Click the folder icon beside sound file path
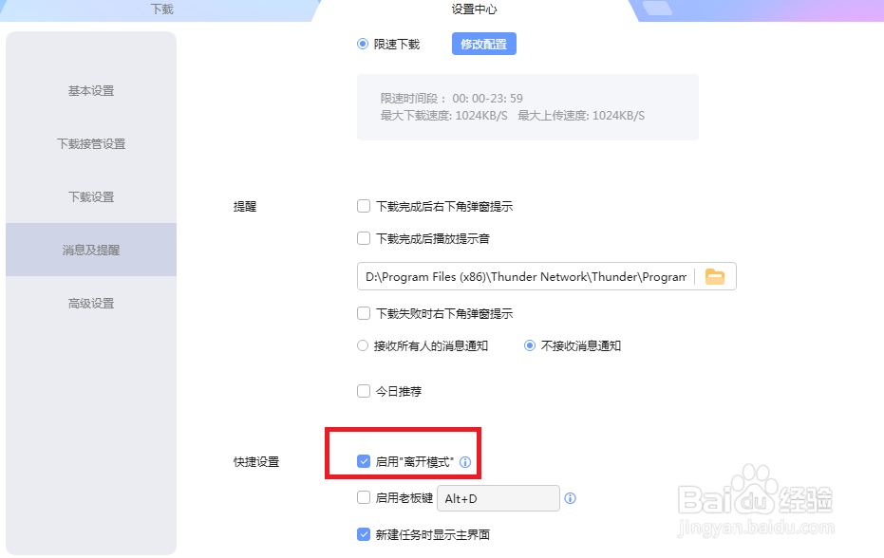This screenshot has width=884, height=558. click(715, 276)
